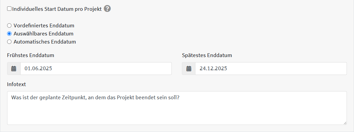This screenshot has height=132, width=354.
Task: Place cursor after 'soll?' in Infotext
Action: point(180,98)
